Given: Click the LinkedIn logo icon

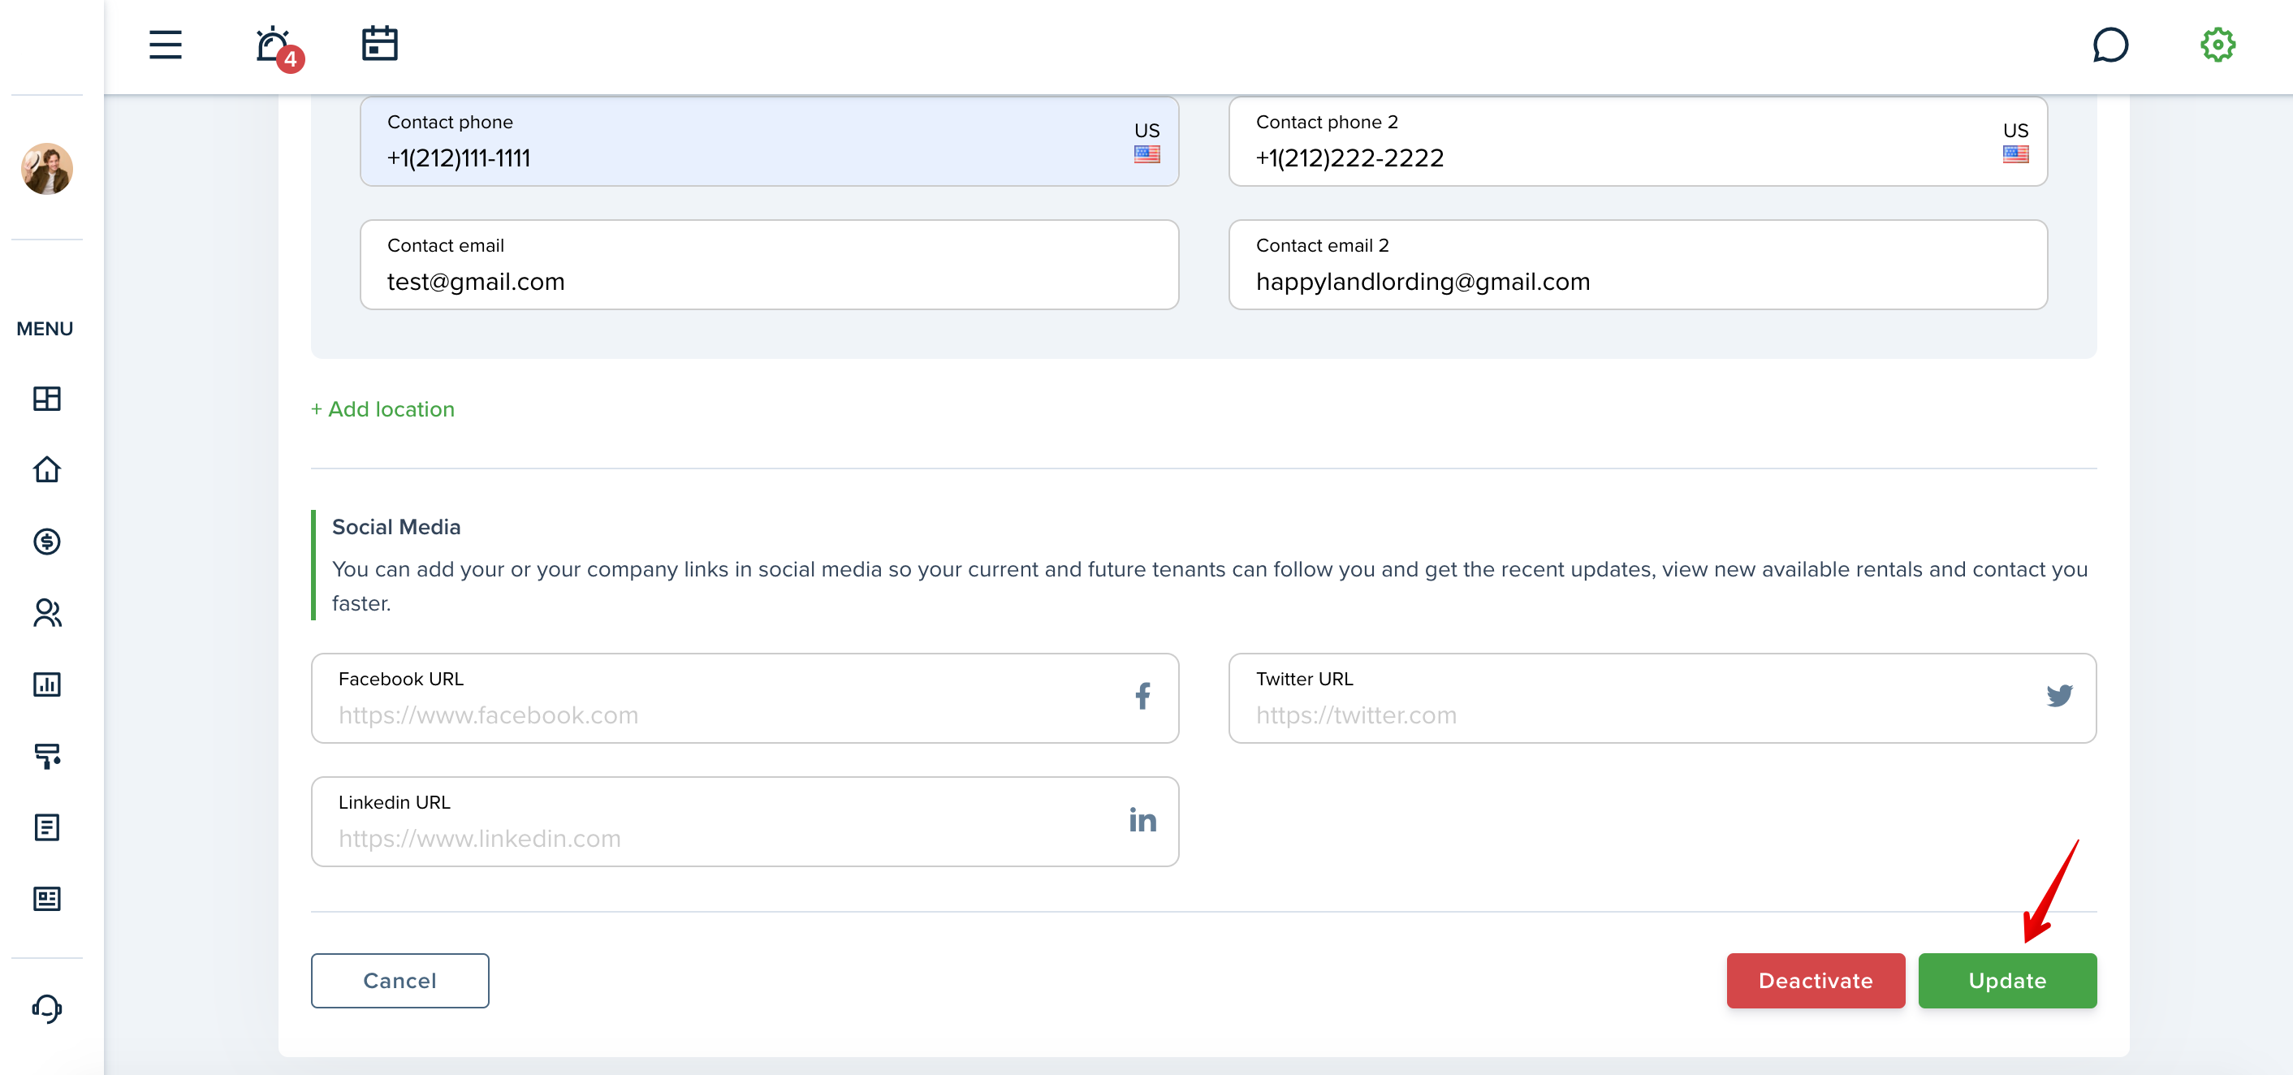Looking at the screenshot, I should point(1143,819).
